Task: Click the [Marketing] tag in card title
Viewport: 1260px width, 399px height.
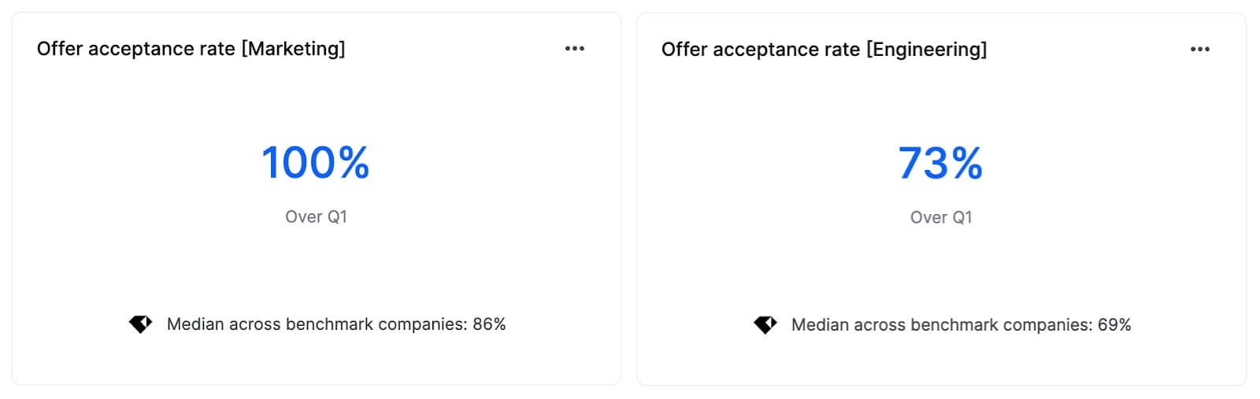Action: (x=293, y=49)
